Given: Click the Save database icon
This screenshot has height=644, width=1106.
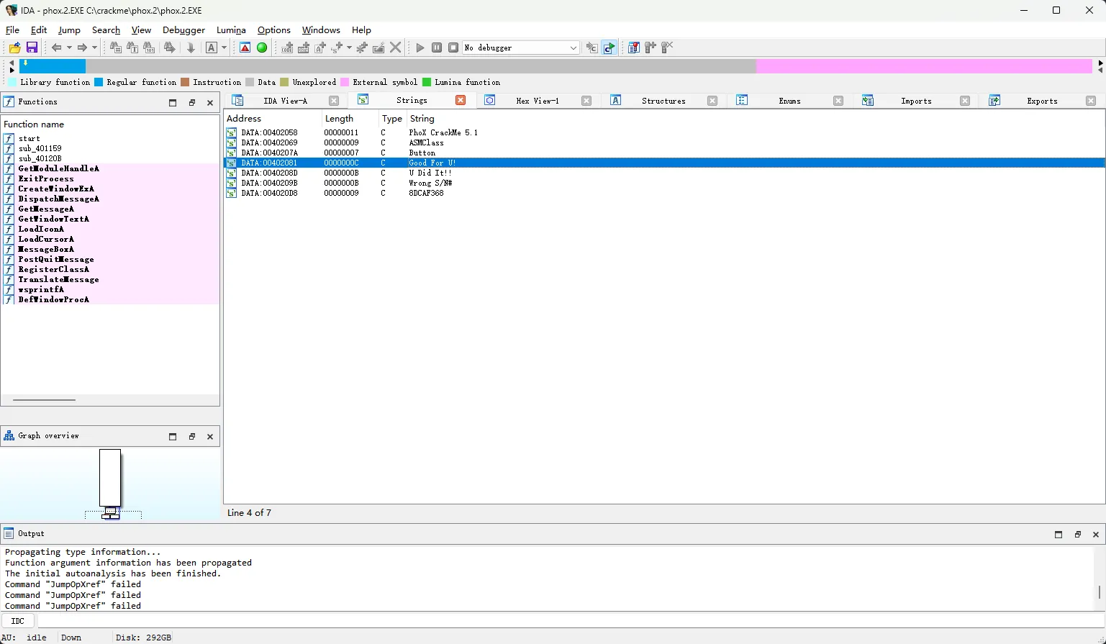Looking at the screenshot, I should [32, 47].
